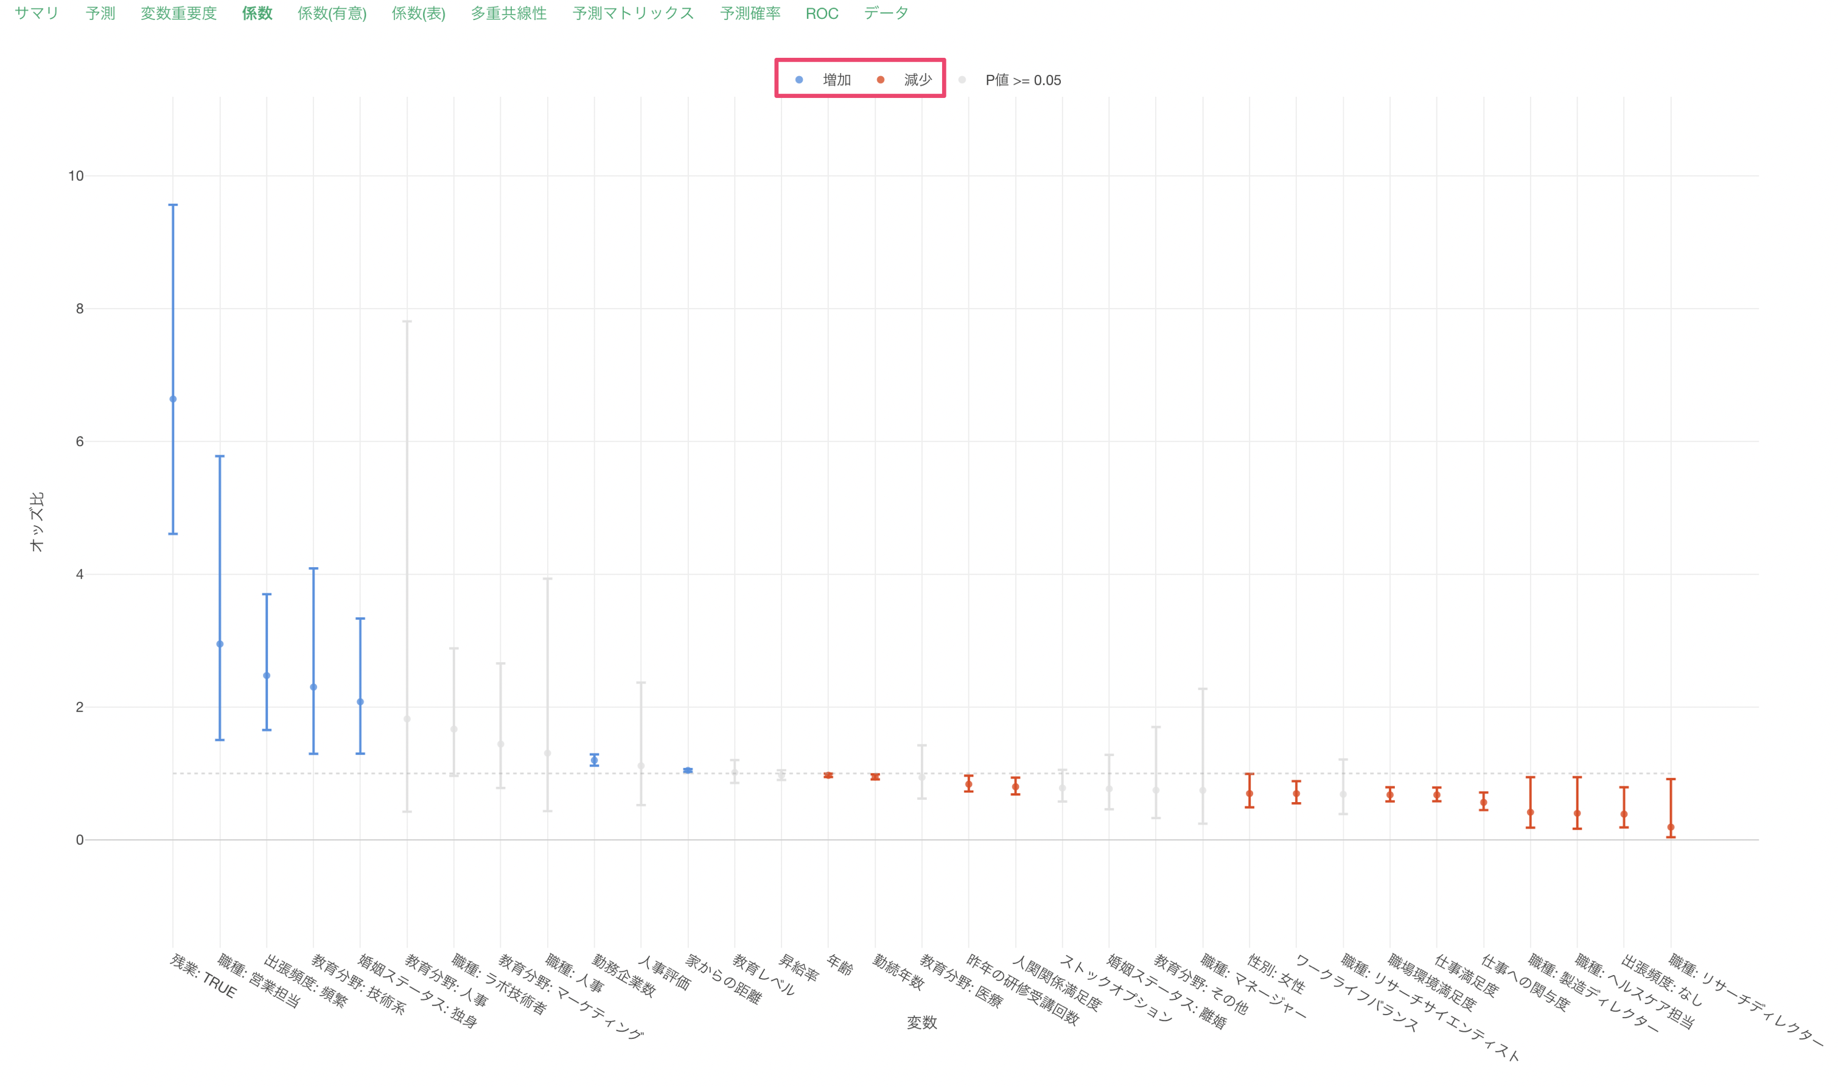Click the red point for 性別: 女性
1838x1087 pixels.
pos(1250,793)
